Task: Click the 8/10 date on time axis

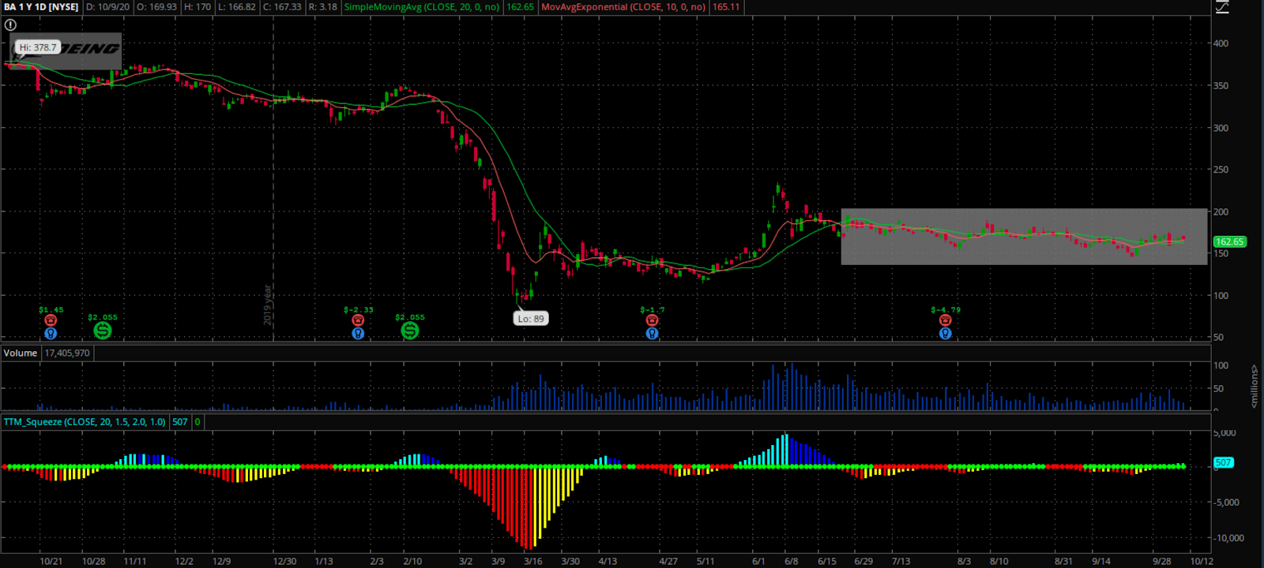Action: 999,562
